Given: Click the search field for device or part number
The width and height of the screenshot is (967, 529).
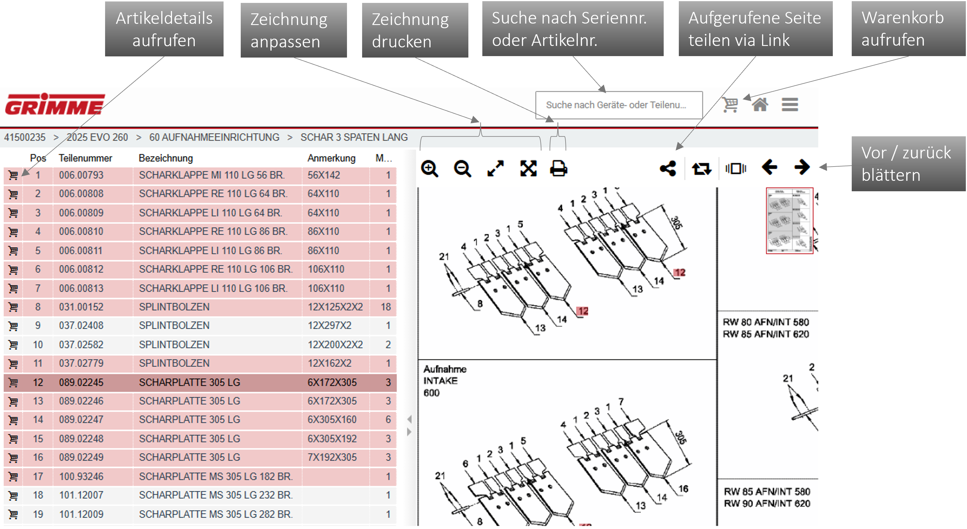Looking at the screenshot, I should tap(619, 105).
